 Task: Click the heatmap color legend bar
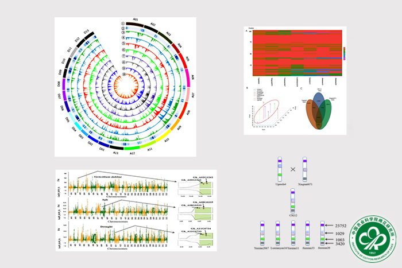(x=343, y=52)
